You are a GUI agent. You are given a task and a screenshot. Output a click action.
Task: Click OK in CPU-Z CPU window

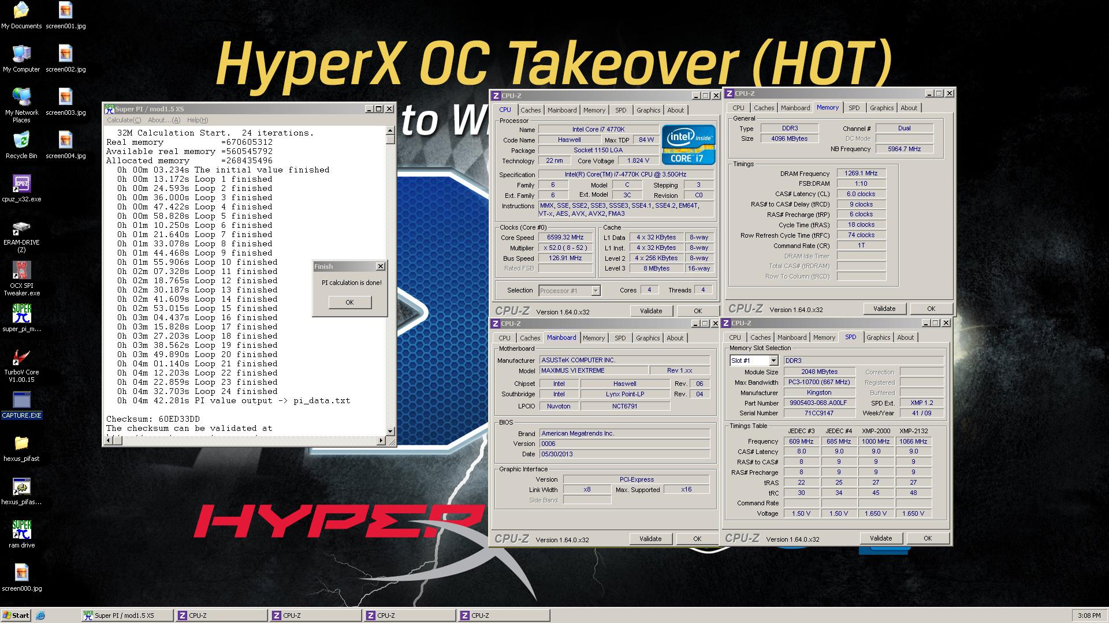point(697,311)
